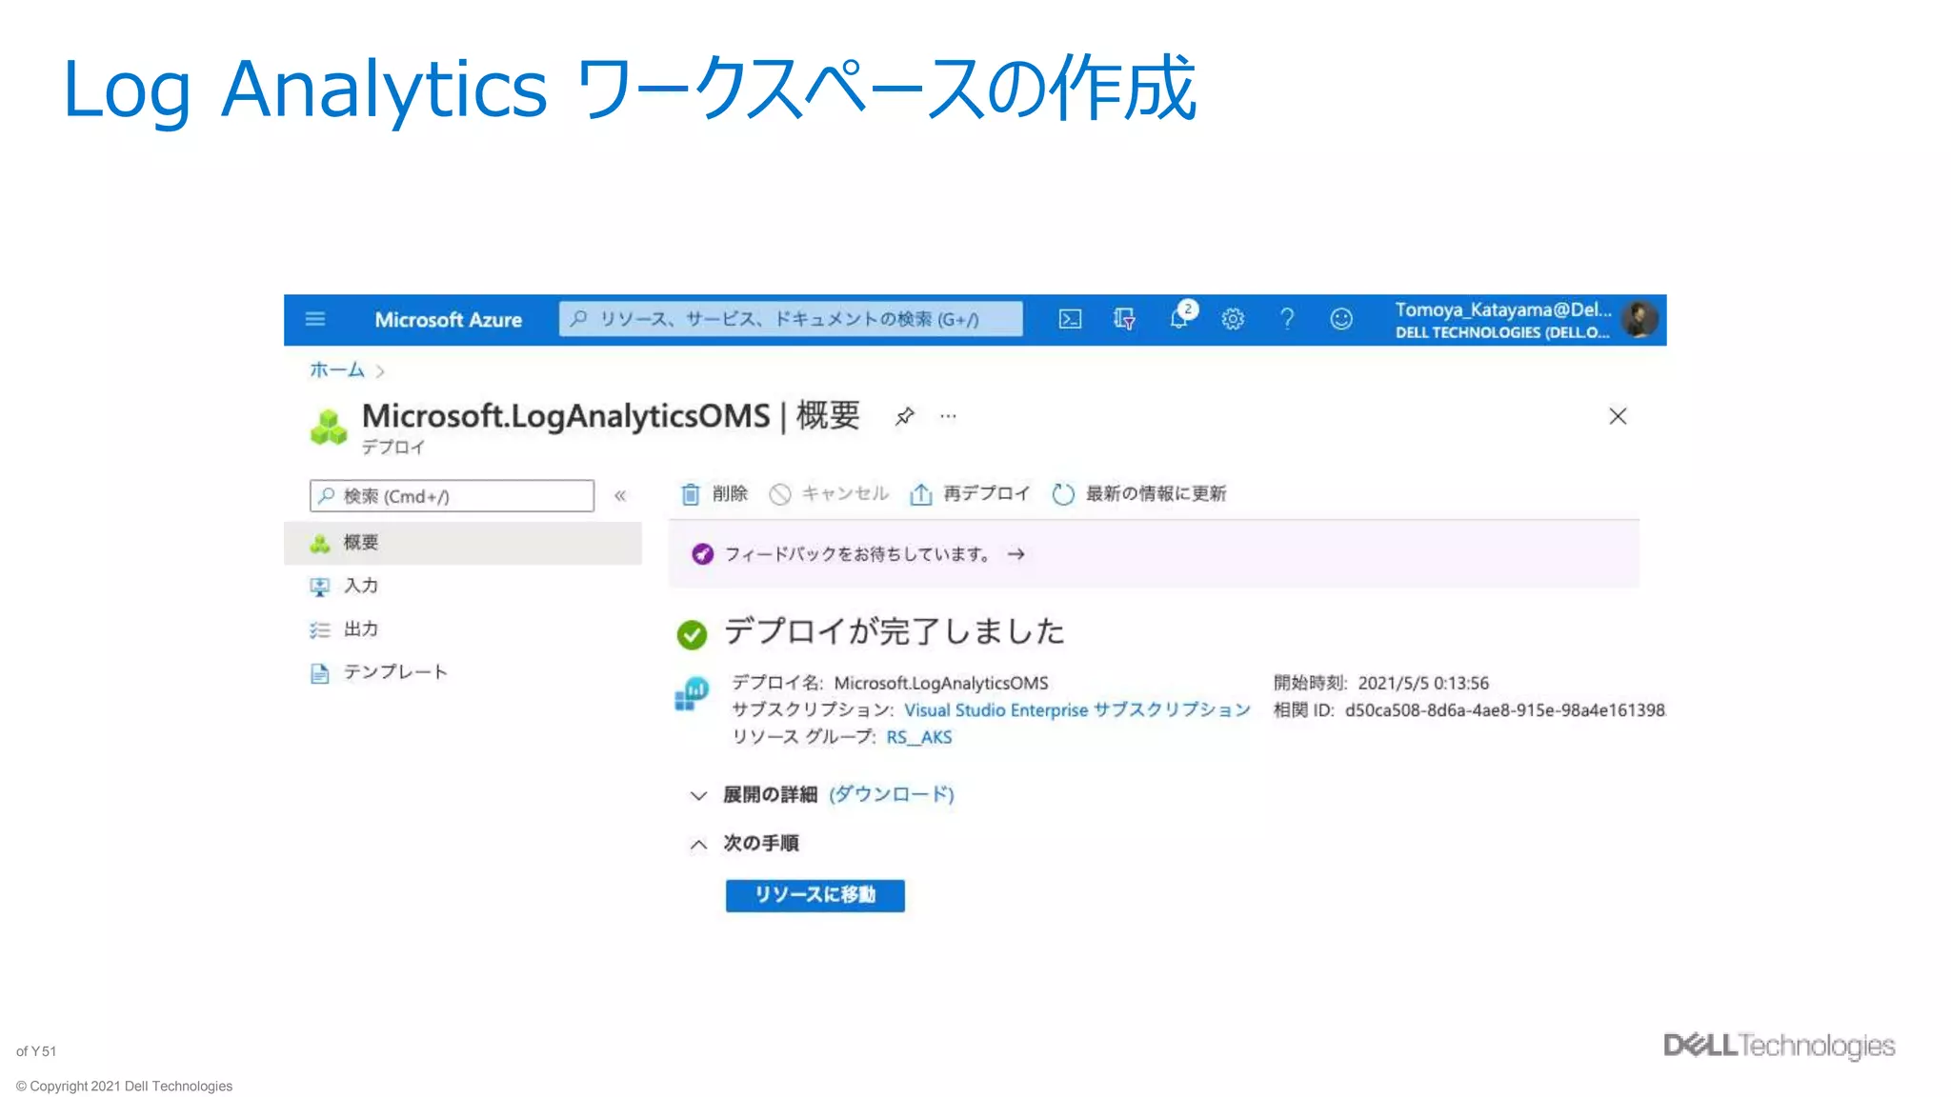Viewport: 1951px width, 1097px height.
Task: Click the 削除 trash toolbar button
Action: [x=714, y=493]
